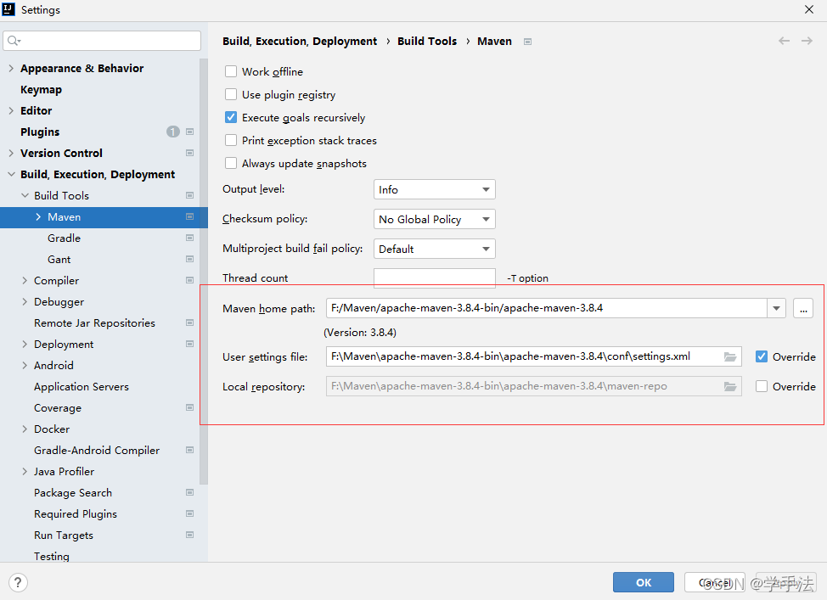
Task: Uncheck Execute goals recursively
Action: 231,117
